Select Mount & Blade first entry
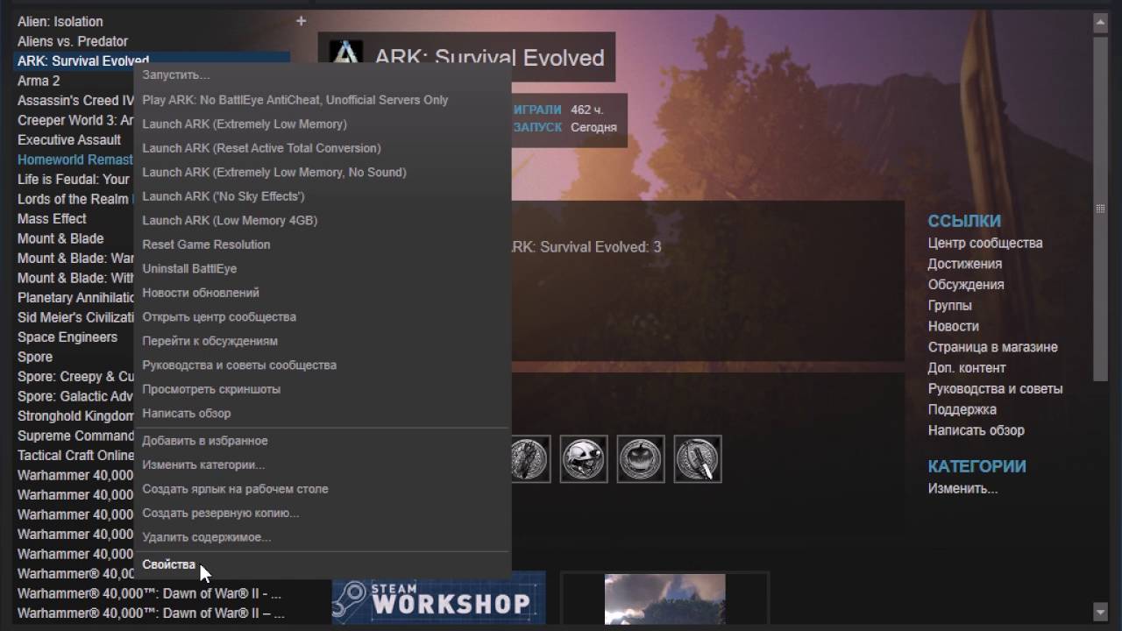 point(60,238)
